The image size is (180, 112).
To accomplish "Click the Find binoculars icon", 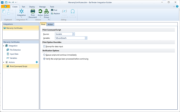I will (x=52, y=10).
